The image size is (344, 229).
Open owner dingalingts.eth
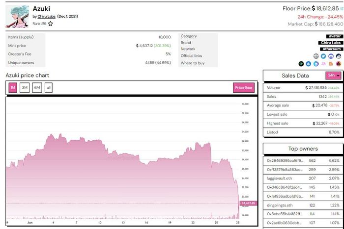pyautogui.click(x=280, y=205)
